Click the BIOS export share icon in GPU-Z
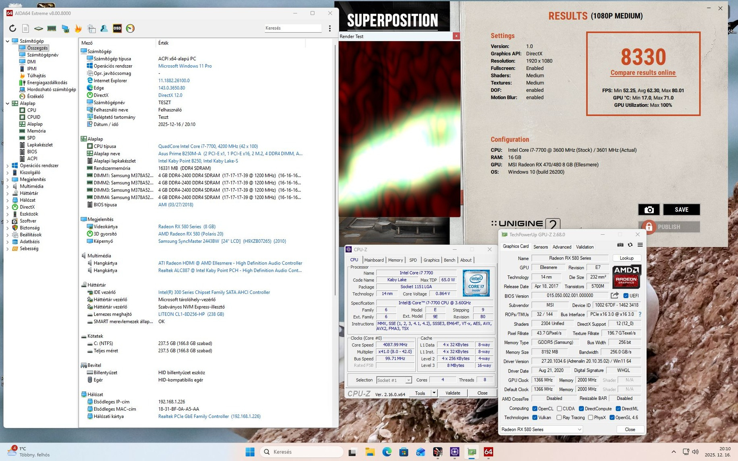This screenshot has height=461, width=738. pos(614,296)
